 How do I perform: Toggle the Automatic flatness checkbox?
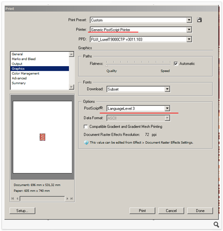coord(176,63)
